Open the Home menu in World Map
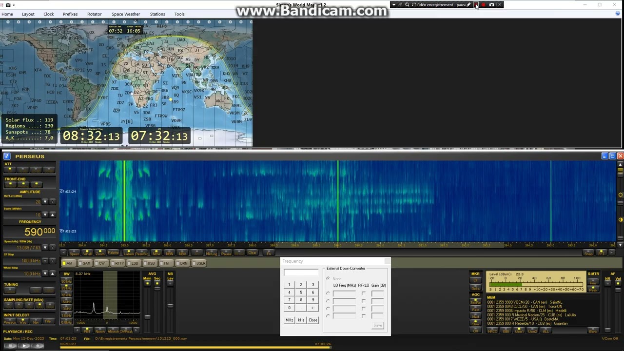624x351 pixels. (x=7, y=14)
